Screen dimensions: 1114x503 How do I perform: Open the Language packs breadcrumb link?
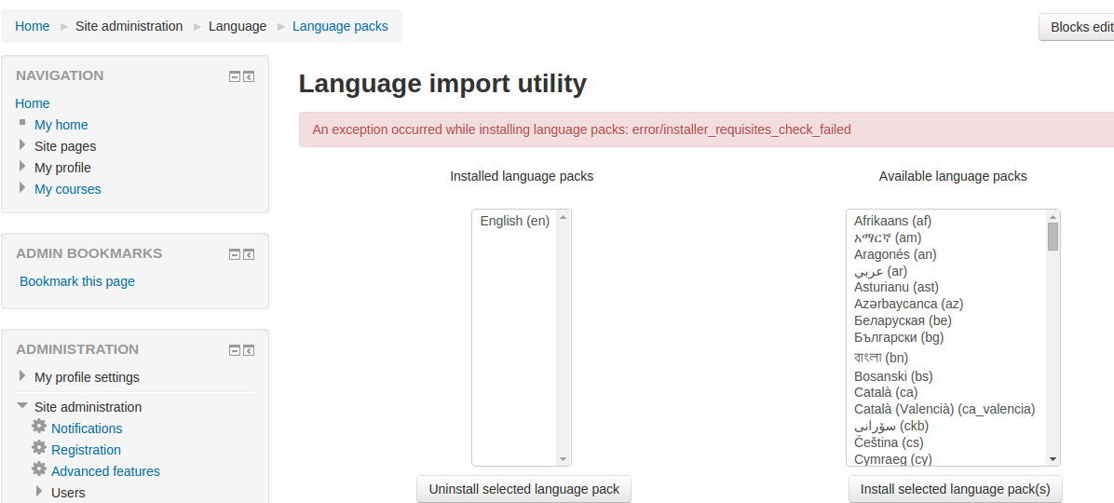[x=340, y=26]
